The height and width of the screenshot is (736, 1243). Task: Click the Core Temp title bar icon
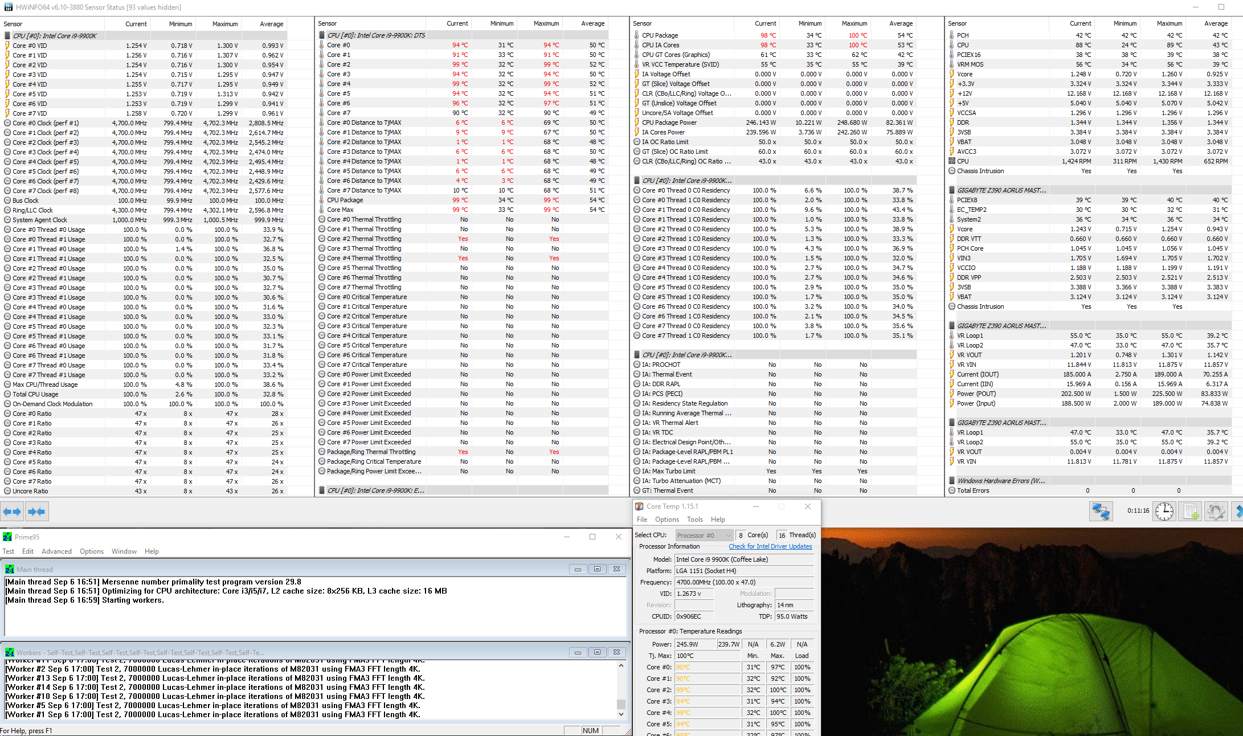pos(639,506)
